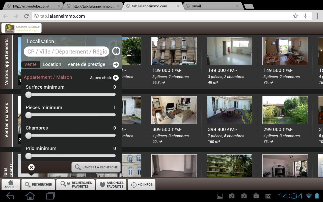This screenshot has width=323, height=202.
Task: Click the address bar URL
Action: [63, 16]
